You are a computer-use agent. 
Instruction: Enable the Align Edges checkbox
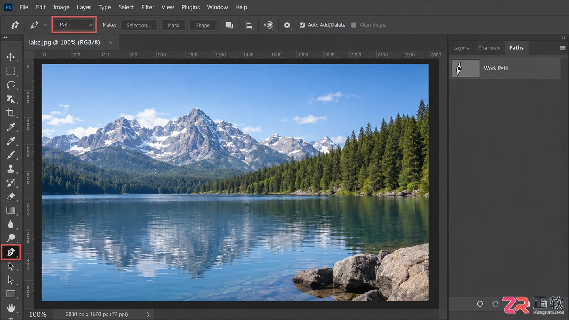tap(354, 25)
